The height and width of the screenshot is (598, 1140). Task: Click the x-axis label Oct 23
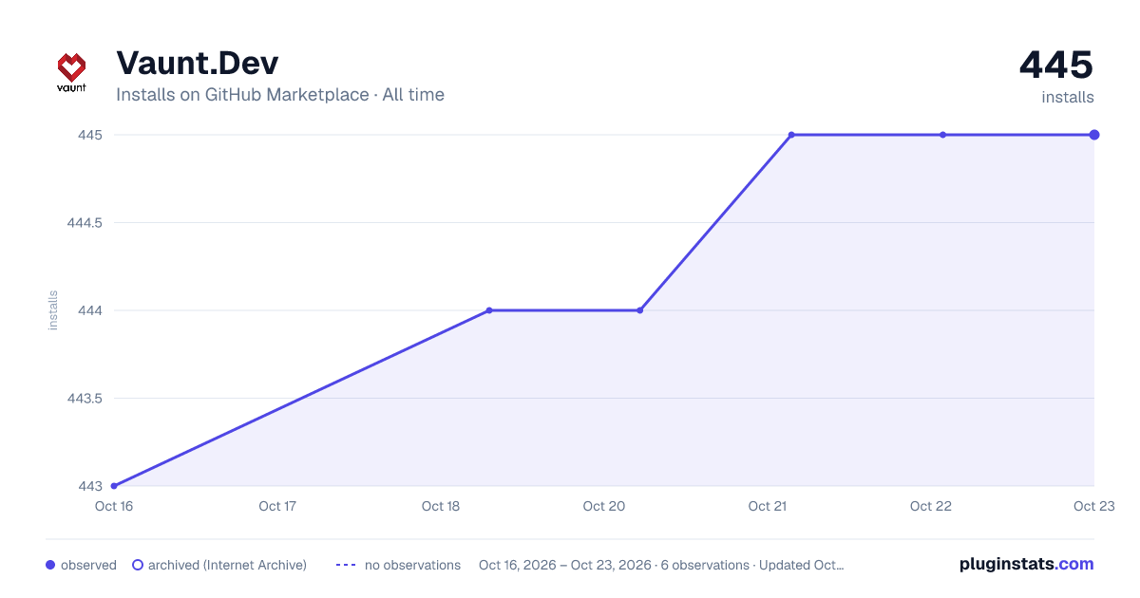tap(1092, 506)
